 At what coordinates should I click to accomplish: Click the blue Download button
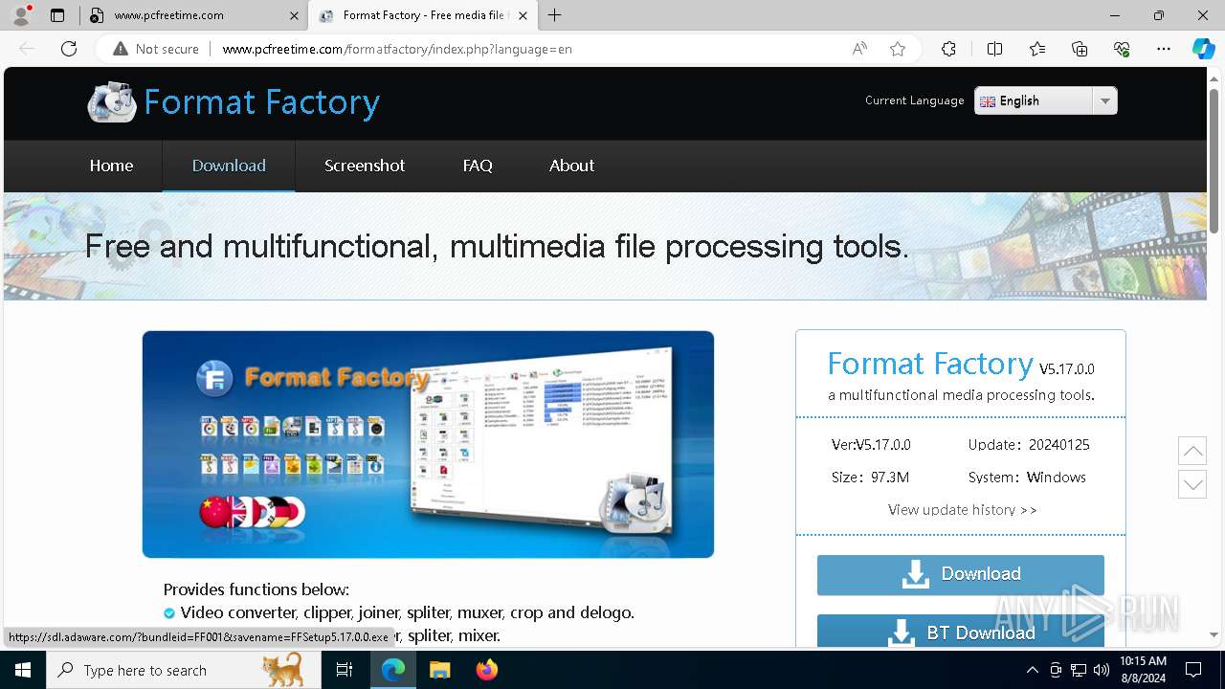961,574
